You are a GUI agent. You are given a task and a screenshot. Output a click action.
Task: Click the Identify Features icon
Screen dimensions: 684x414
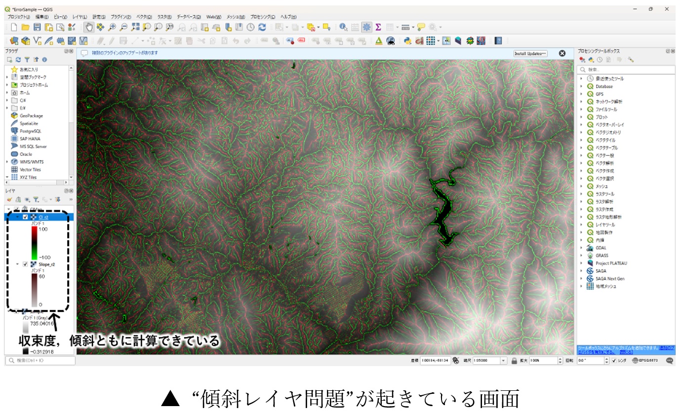coord(343,27)
